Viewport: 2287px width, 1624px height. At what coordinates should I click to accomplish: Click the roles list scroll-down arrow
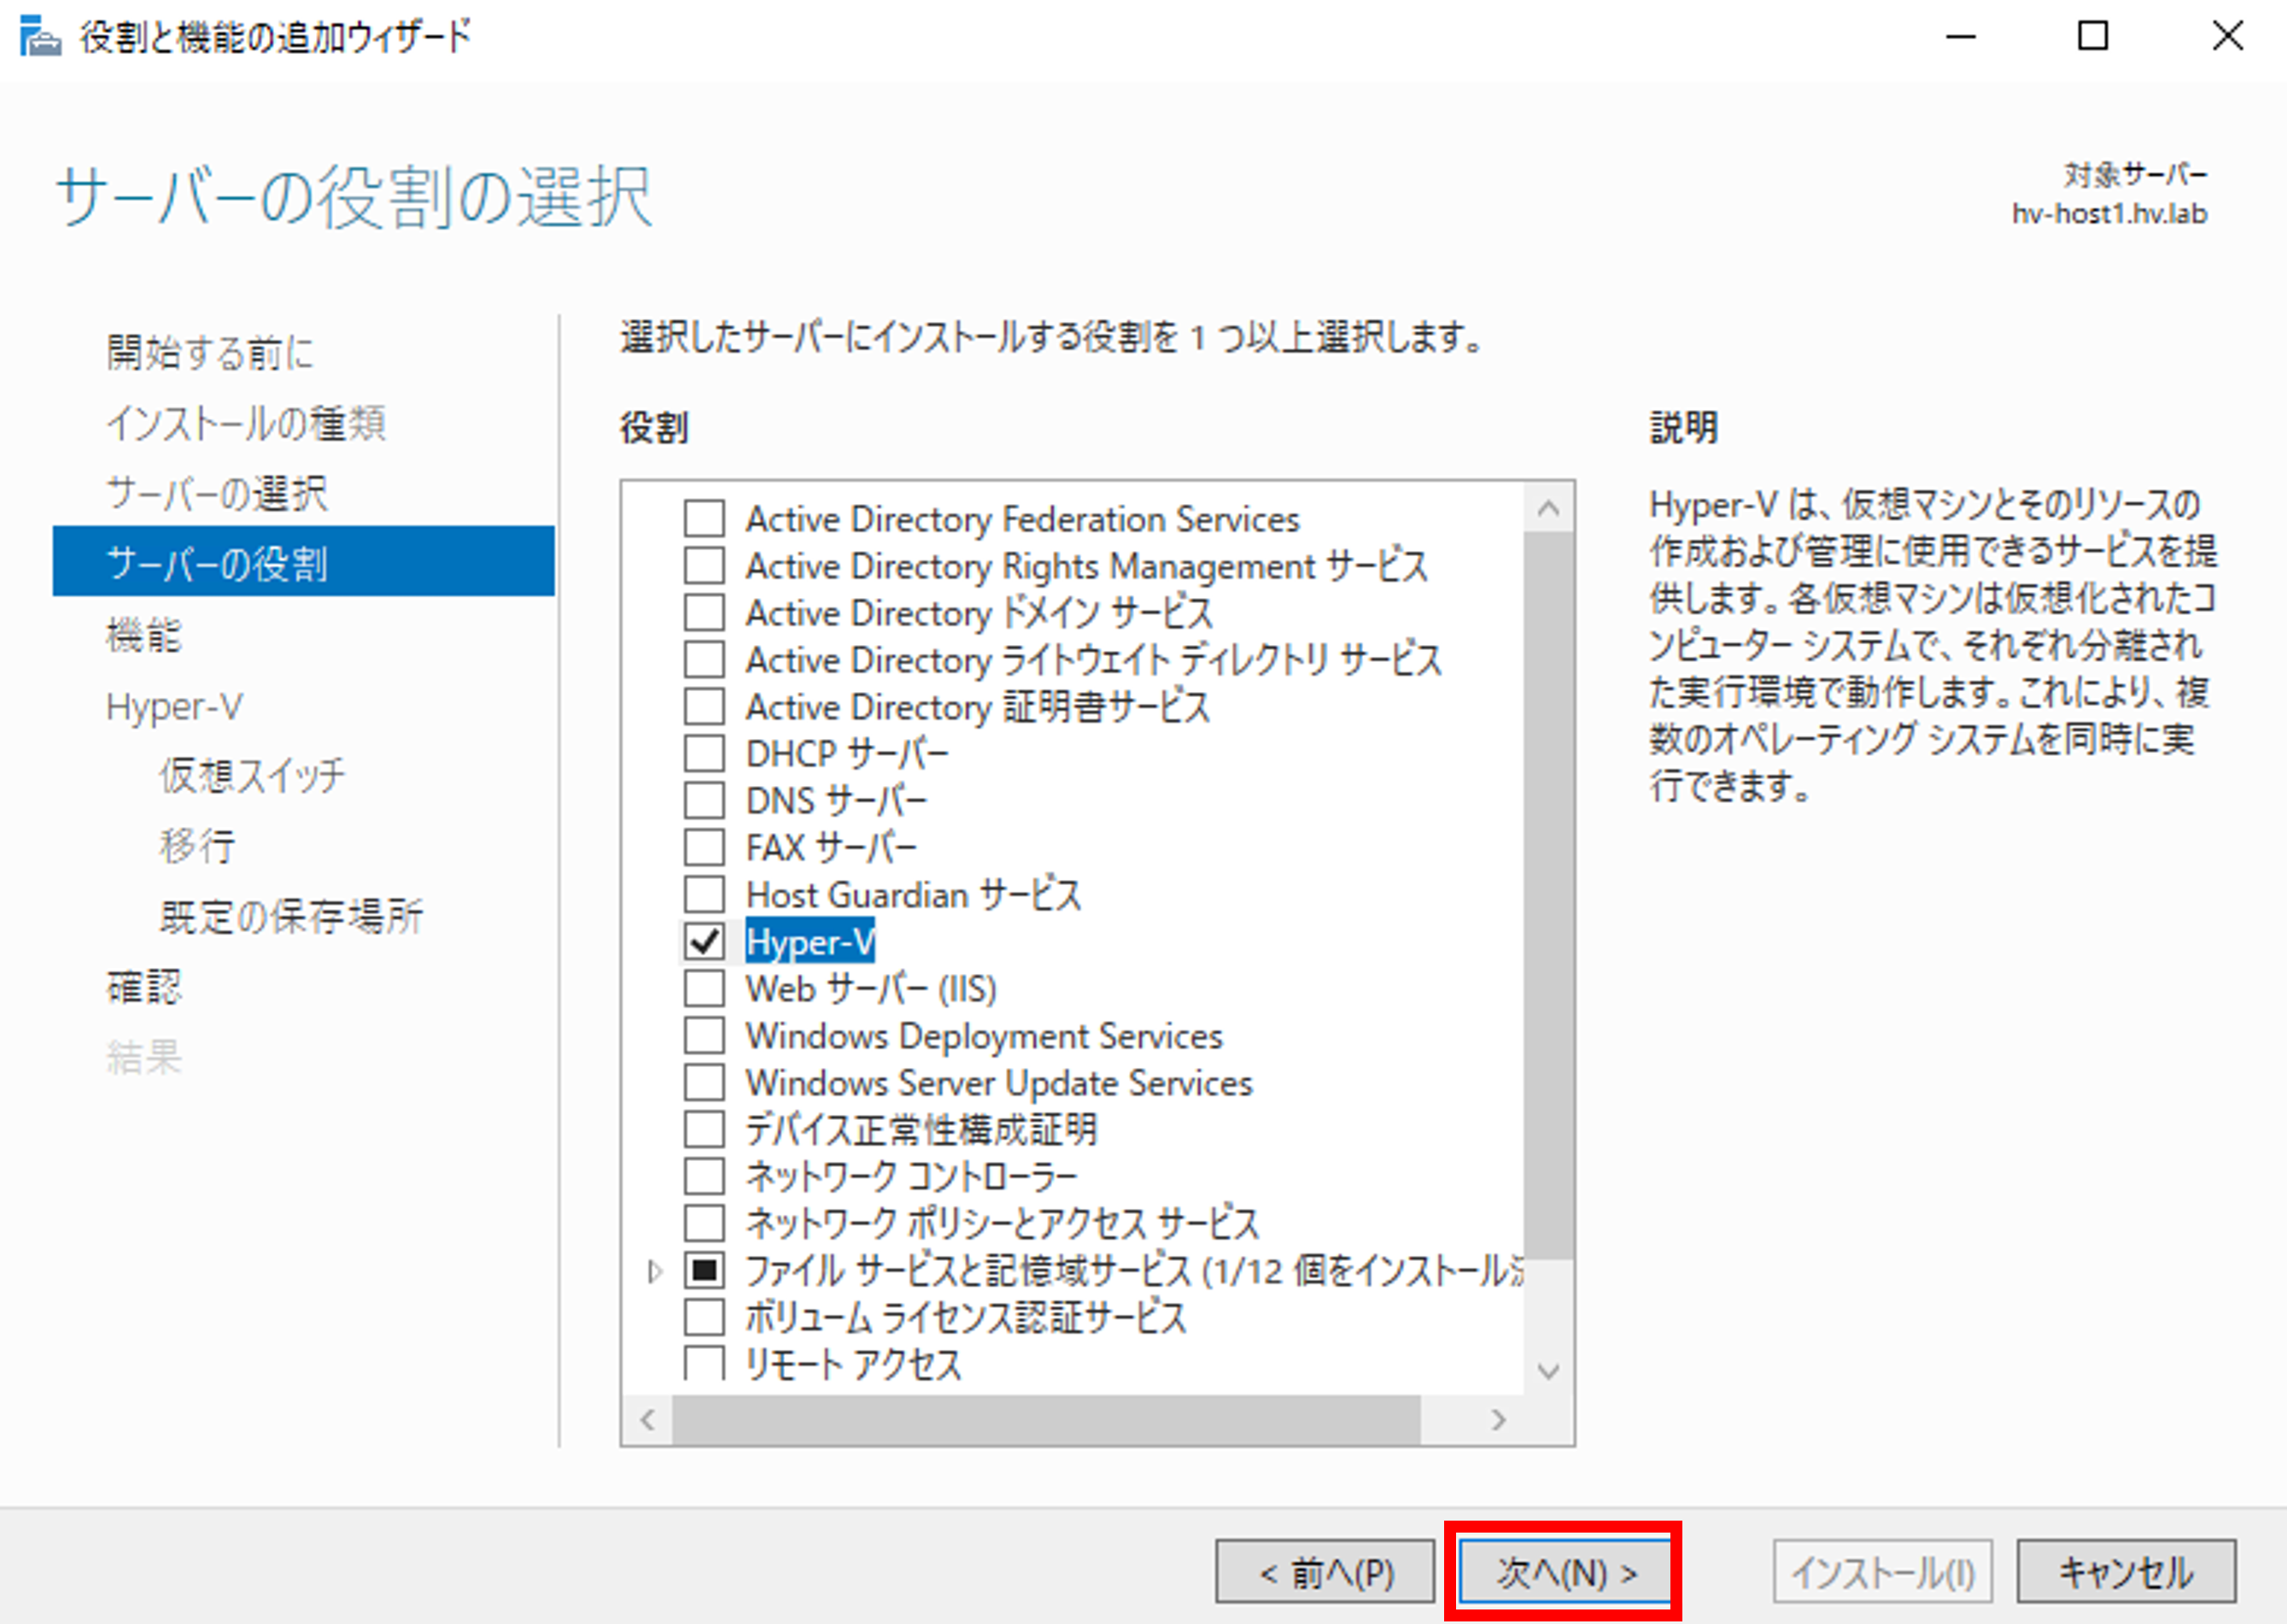coord(1548,1371)
